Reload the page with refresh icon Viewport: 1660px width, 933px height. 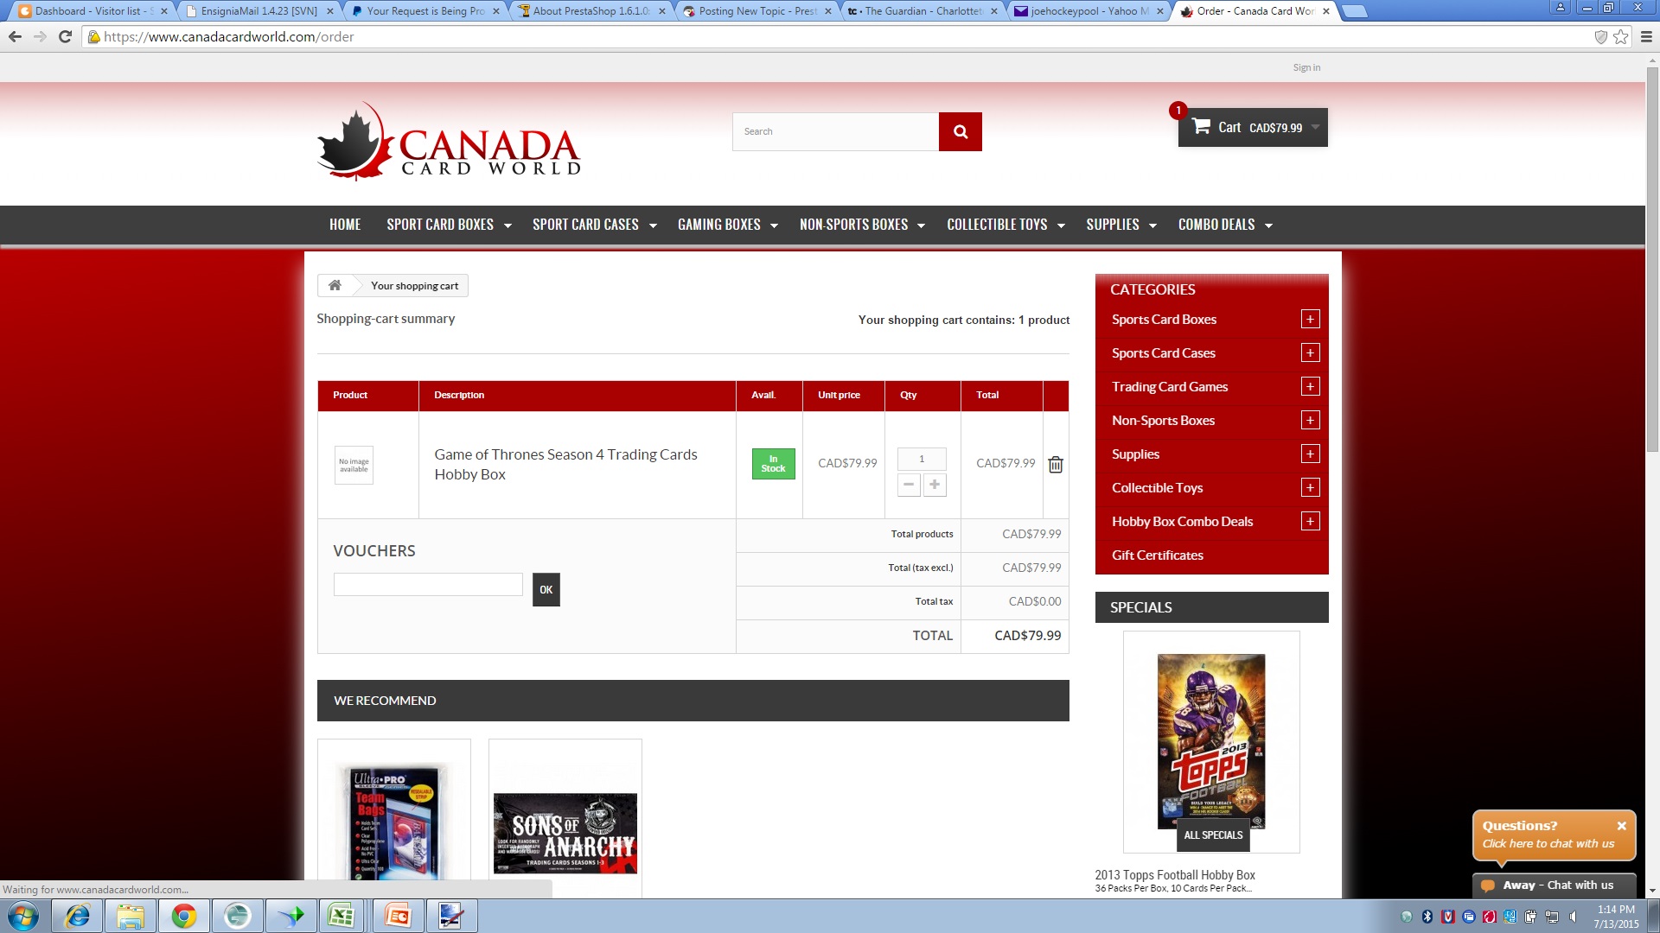(65, 36)
